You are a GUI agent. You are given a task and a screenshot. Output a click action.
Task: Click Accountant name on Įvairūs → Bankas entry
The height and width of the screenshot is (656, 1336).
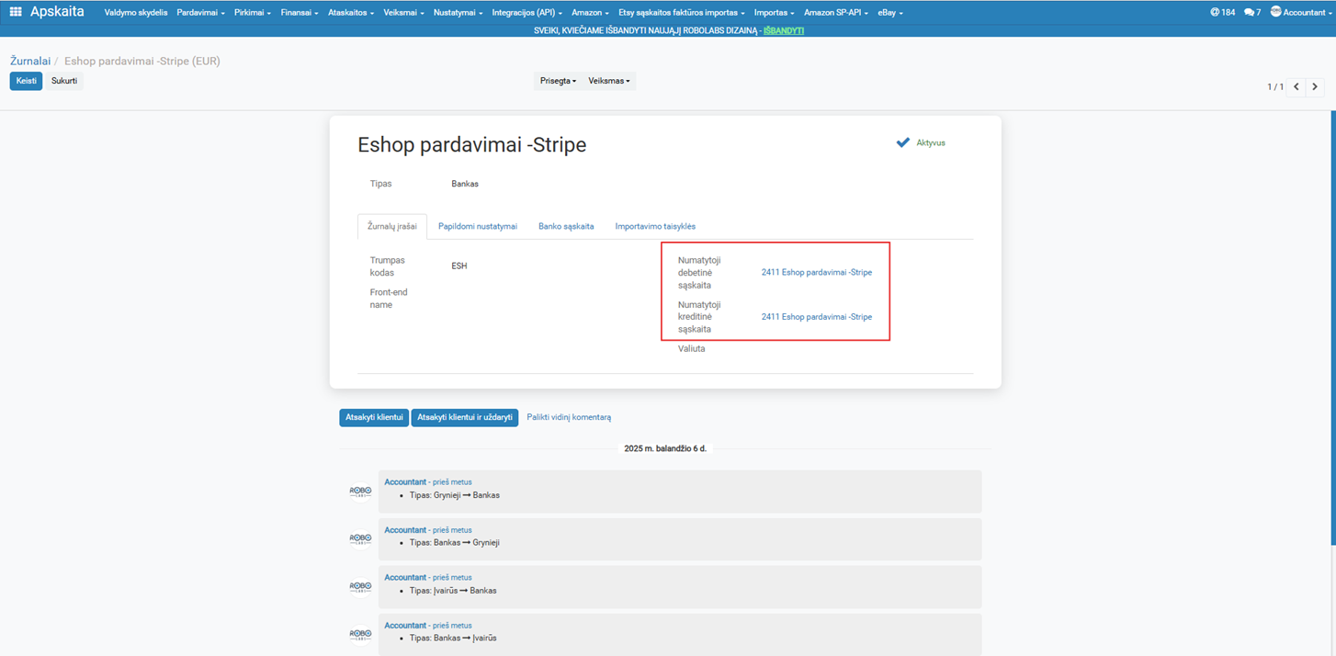[405, 578]
